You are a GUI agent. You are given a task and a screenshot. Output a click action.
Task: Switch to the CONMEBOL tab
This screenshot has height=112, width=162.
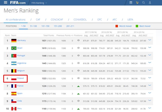[x=80, y=20]
